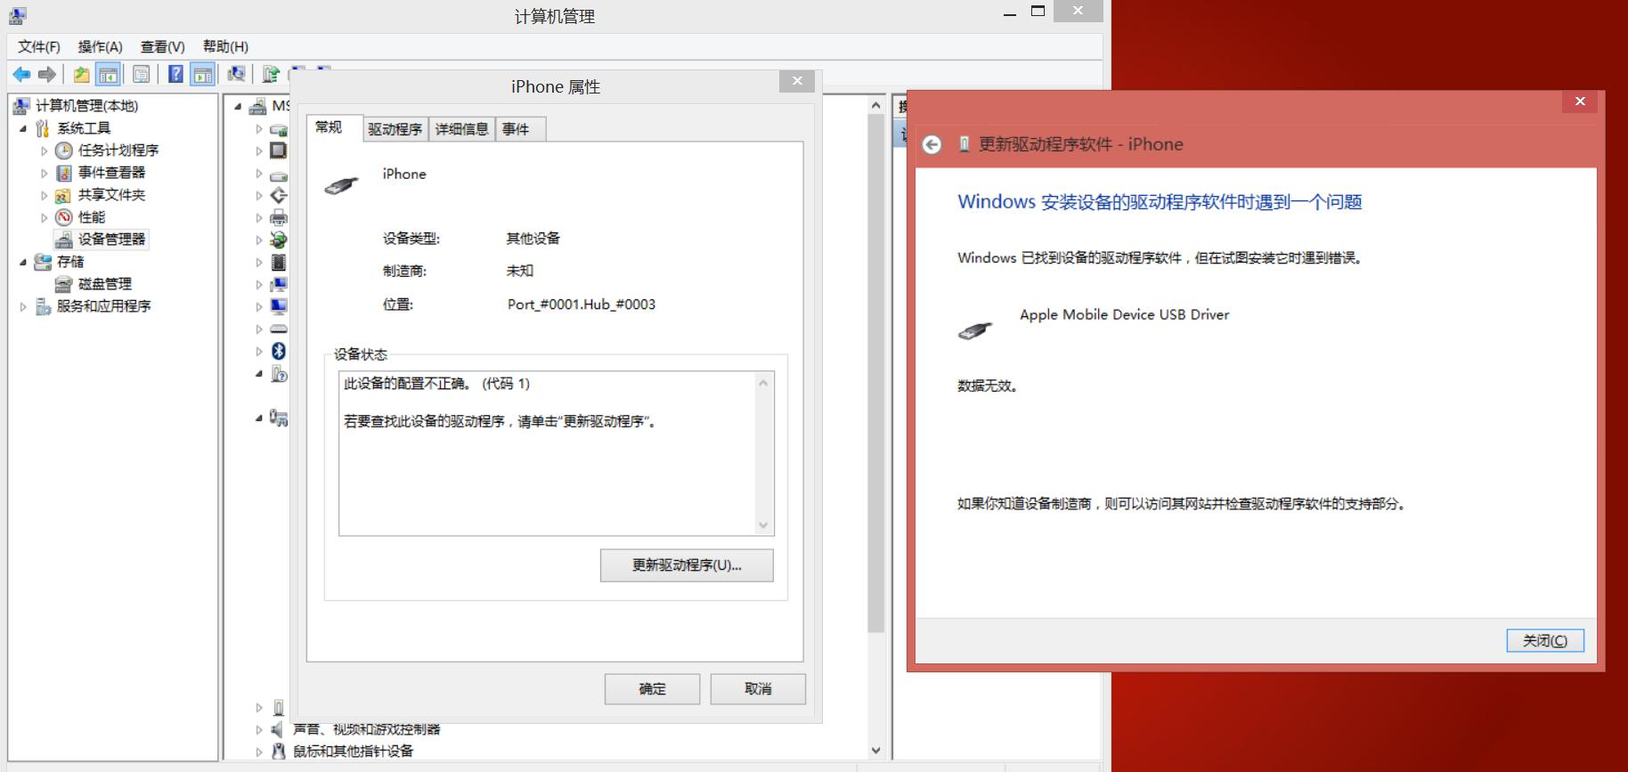Expand the 共享文件夹 node
Screen dimensions: 1628x772
point(45,195)
